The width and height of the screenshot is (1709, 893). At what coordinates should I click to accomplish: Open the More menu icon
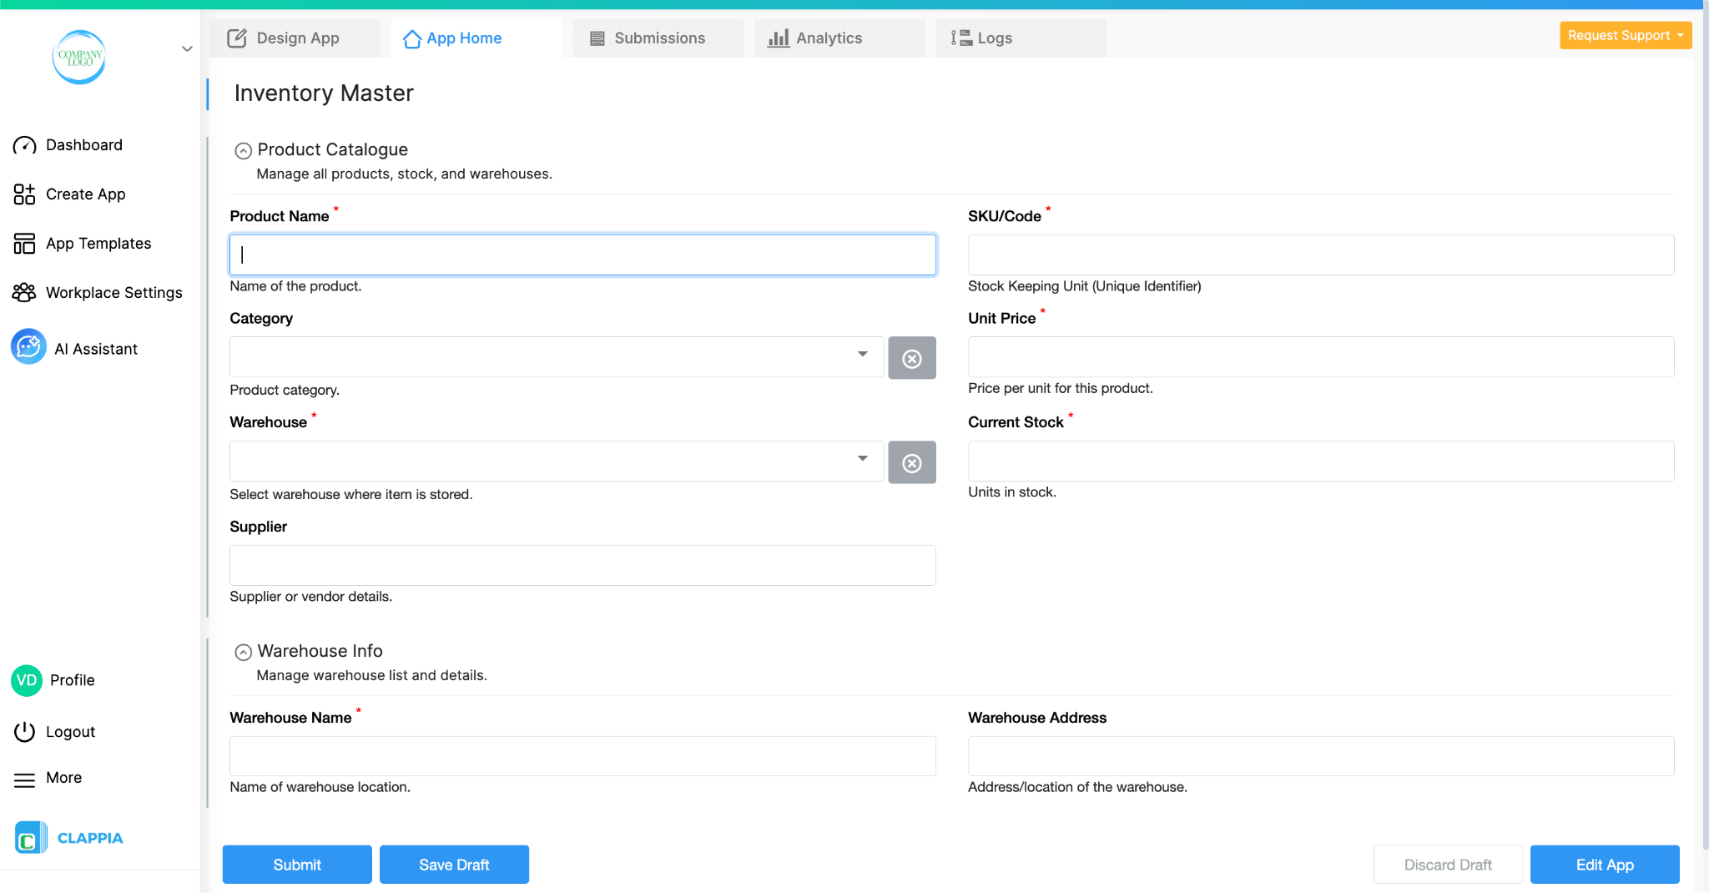pyautogui.click(x=24, y=778)
